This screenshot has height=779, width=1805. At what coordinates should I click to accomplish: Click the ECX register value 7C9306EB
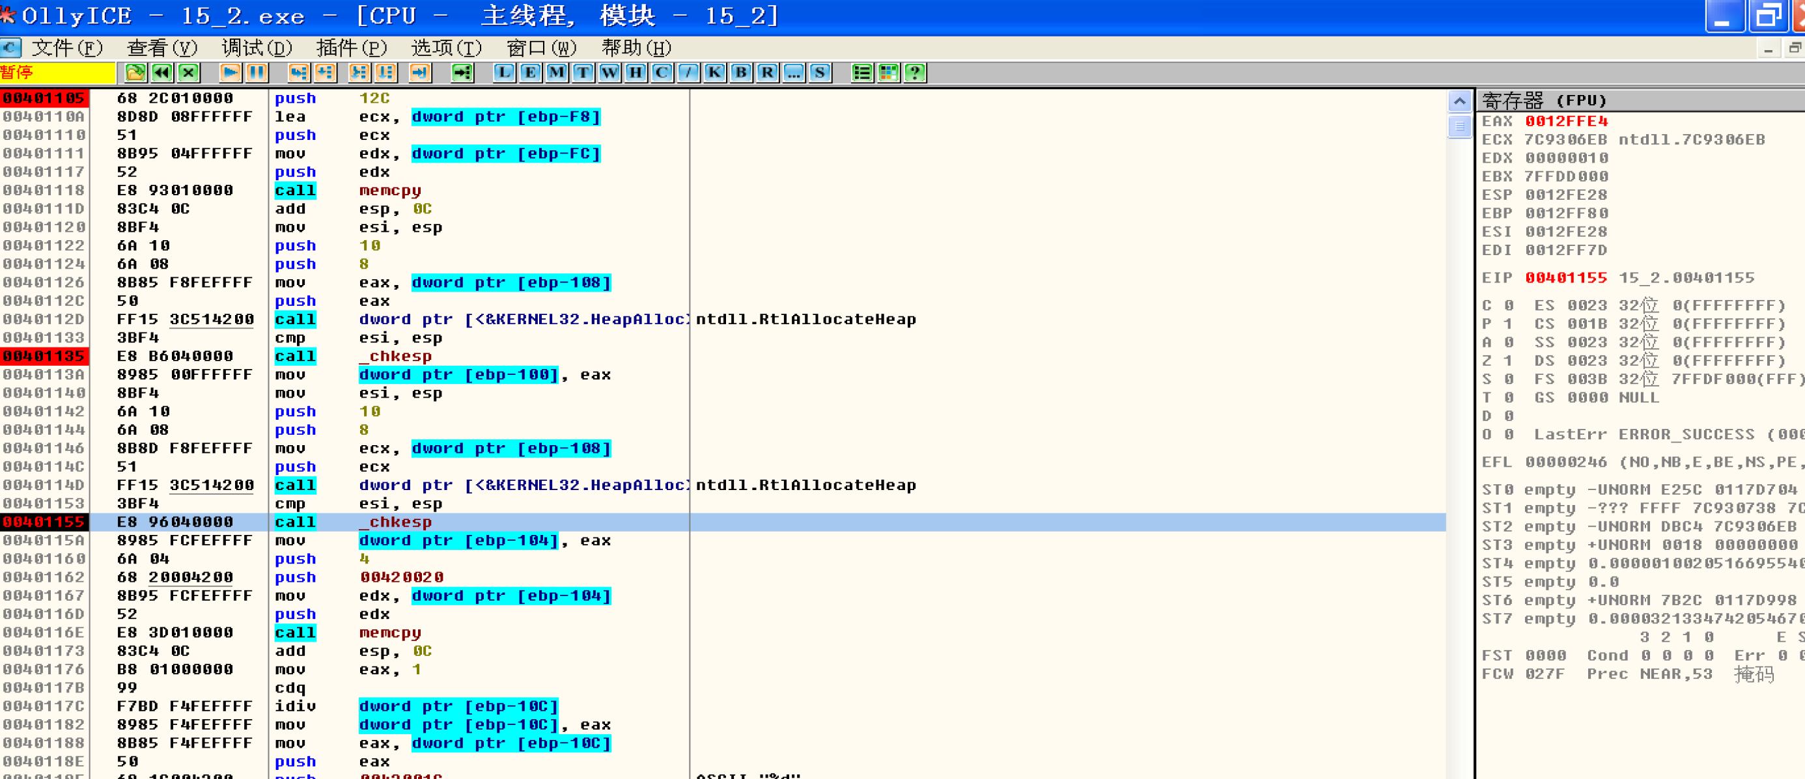(x=1566, y=139)
